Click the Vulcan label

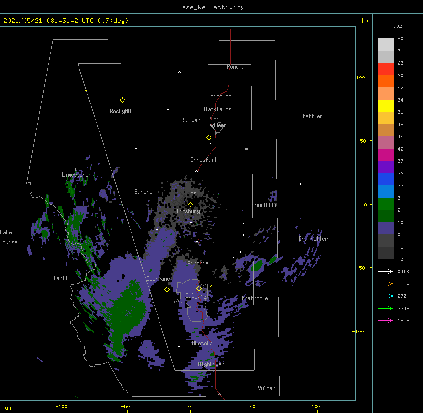tap(266, 388)
